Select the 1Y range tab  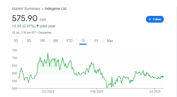click(x=83, y=41)
